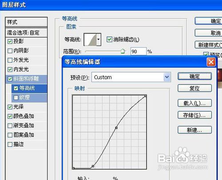Click the 载入(L)... button

pyautogui.click(x=194, y=103)
